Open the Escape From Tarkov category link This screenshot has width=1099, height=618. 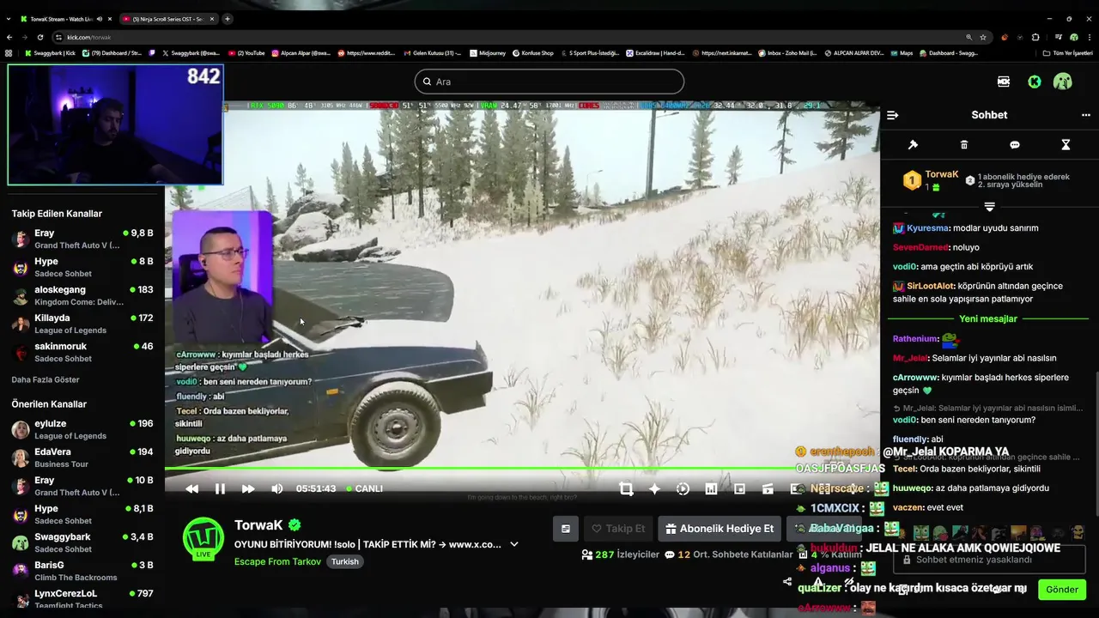click(x=277, y=561)
